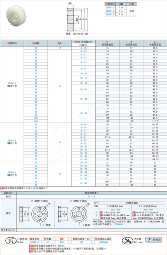Click the 'K(步进值0.1mm)' header
This screenshot has height=255, width=167.
[115, 206]
